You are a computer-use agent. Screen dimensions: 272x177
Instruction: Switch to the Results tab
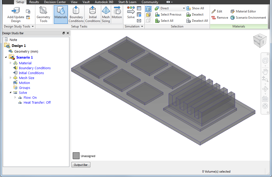click(x=34, y=2)
